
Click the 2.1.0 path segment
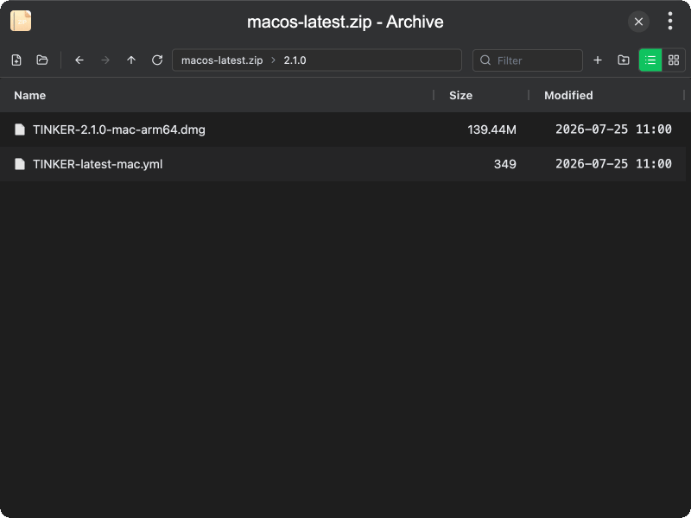[x=295, y=60]
